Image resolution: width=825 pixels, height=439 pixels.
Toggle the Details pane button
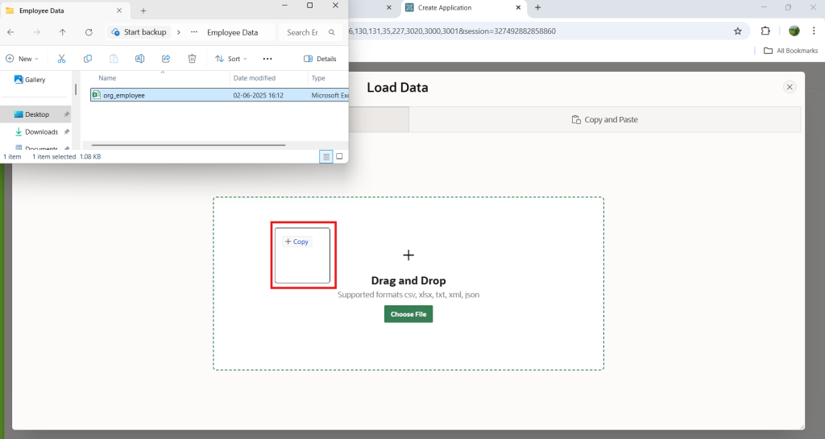point(320,59)
